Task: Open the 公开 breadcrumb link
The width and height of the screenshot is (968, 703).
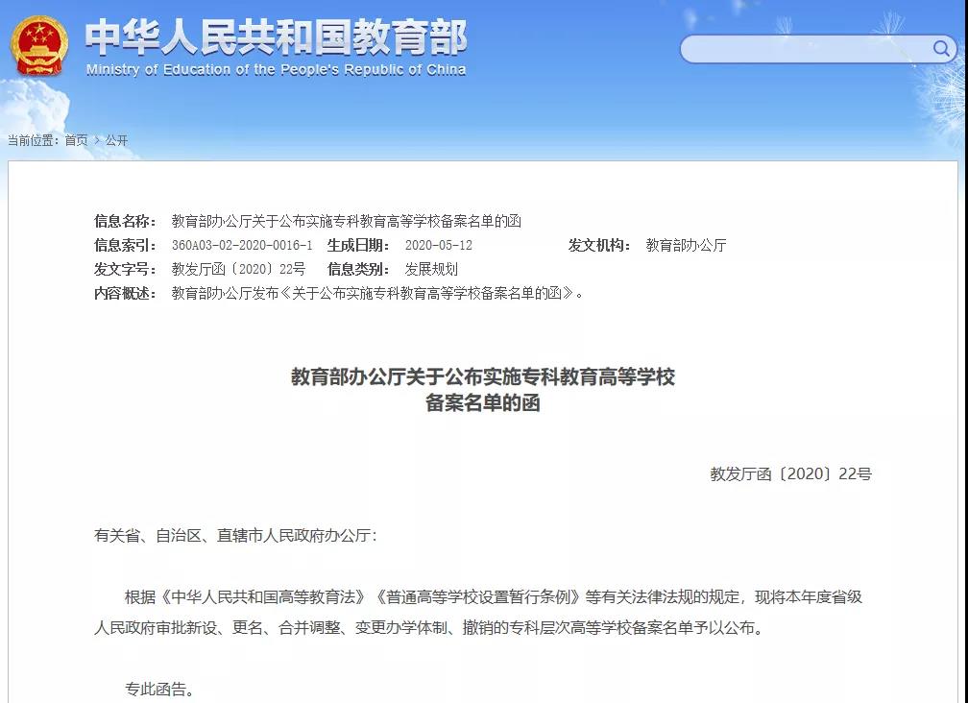Action: pos(119,139)
